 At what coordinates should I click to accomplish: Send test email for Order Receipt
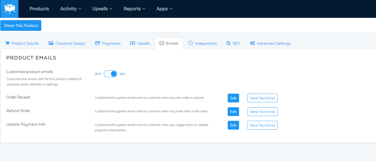click(x=263, y=98)
